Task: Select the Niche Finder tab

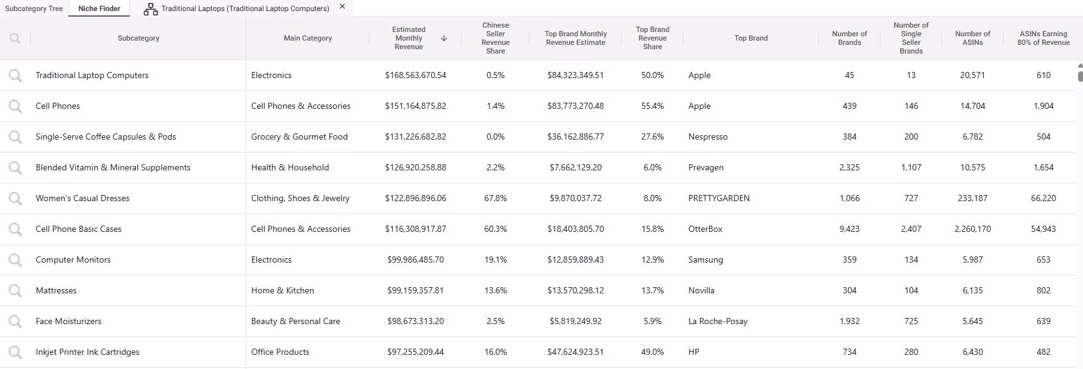Action: tap(99, 9)
